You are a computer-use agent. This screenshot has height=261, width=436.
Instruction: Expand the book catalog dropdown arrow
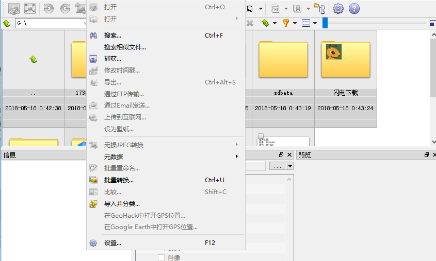tap(308, 9)
